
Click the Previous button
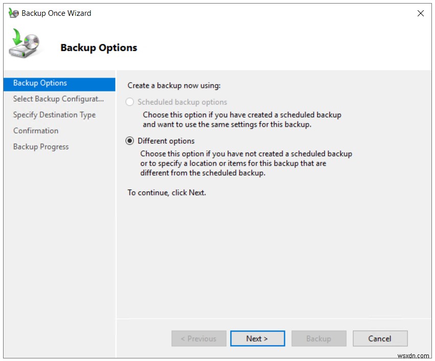click(x=199, y=338)
